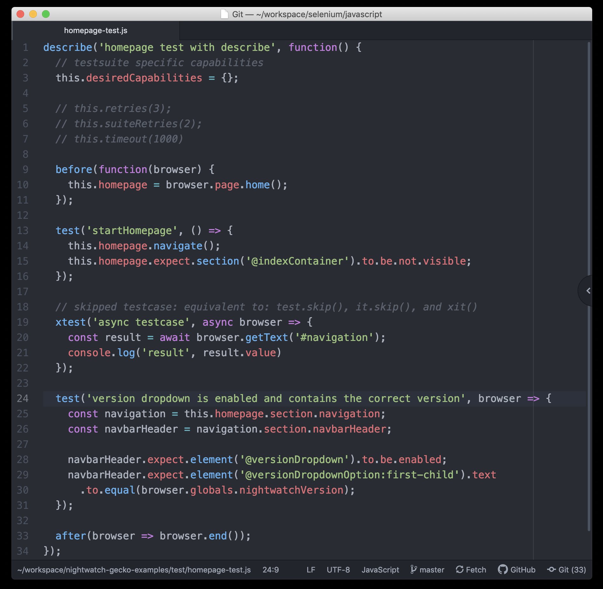
Task: Open the dock panel toggle chevron on right edge
Action: click(x=588, y=291)
